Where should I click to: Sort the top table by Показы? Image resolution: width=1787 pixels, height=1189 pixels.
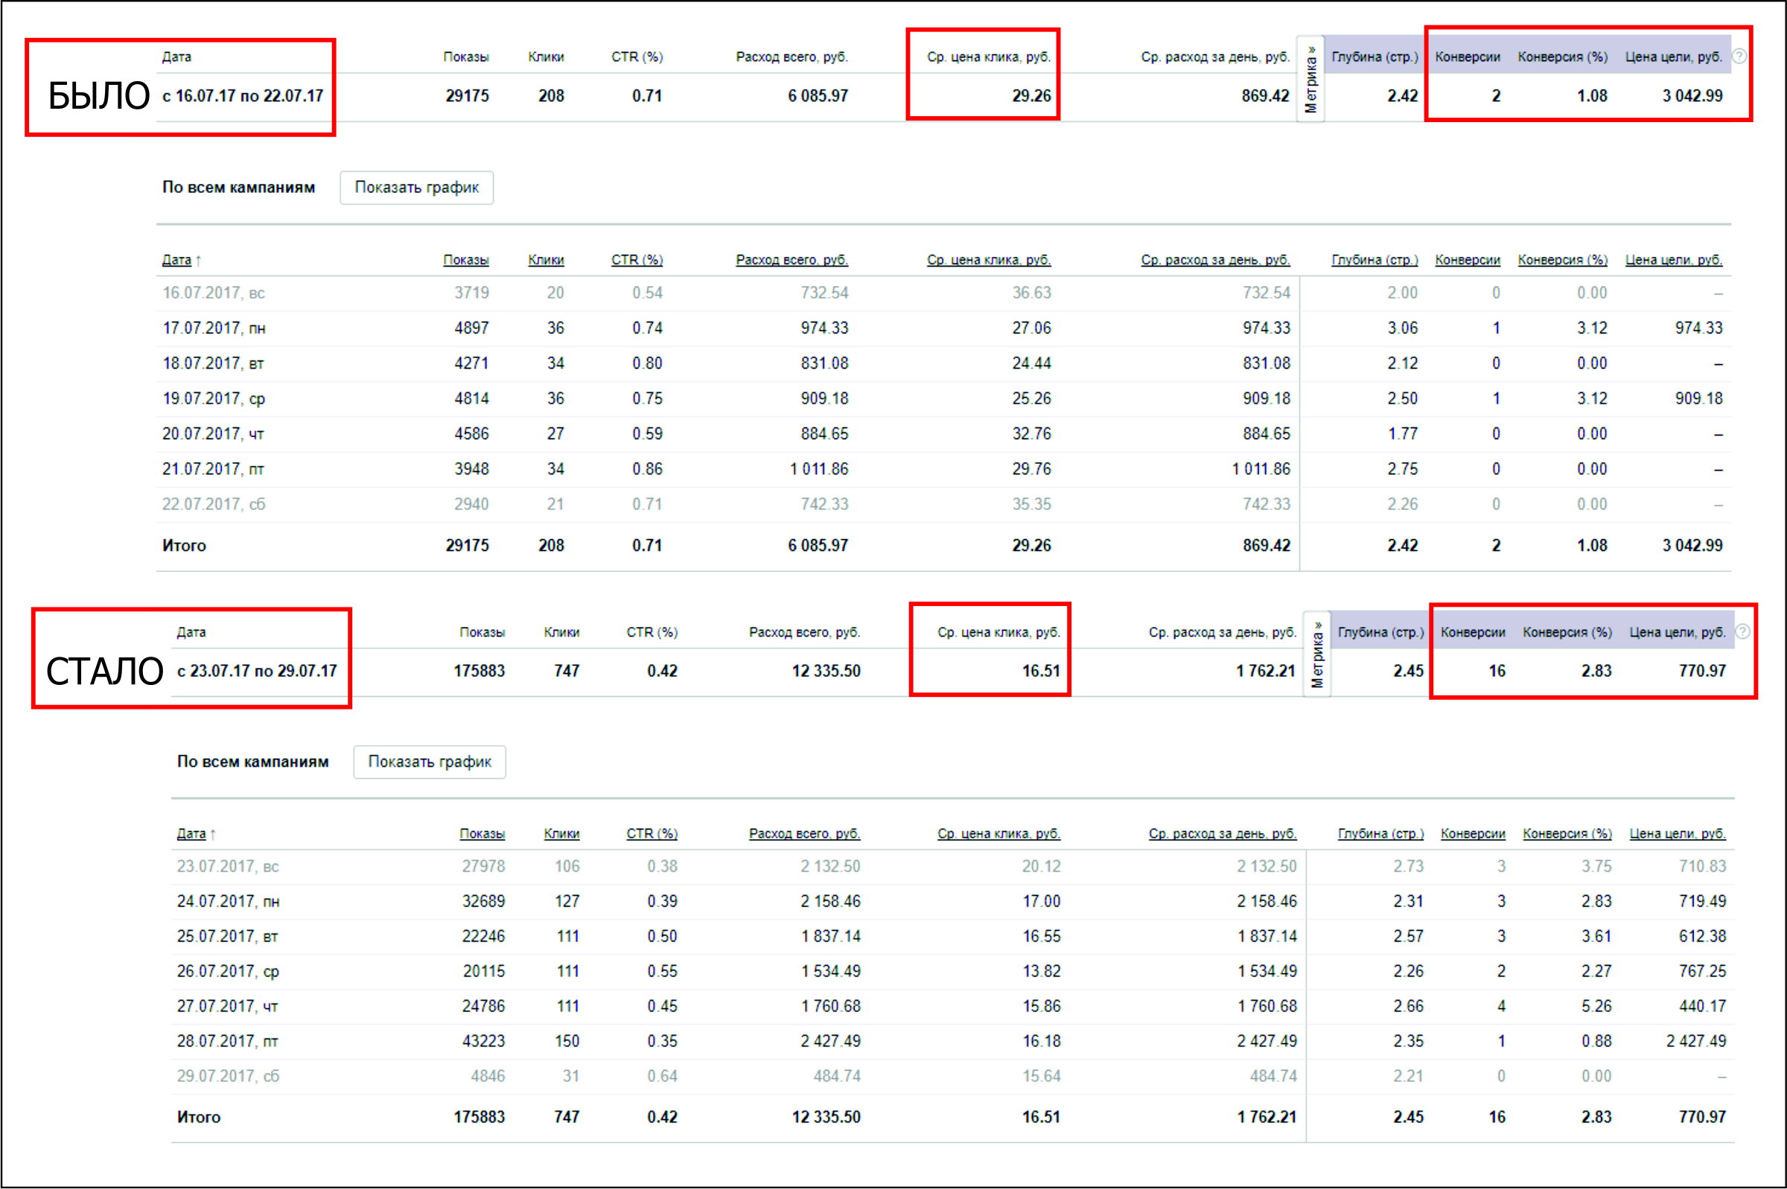(465, 260)
